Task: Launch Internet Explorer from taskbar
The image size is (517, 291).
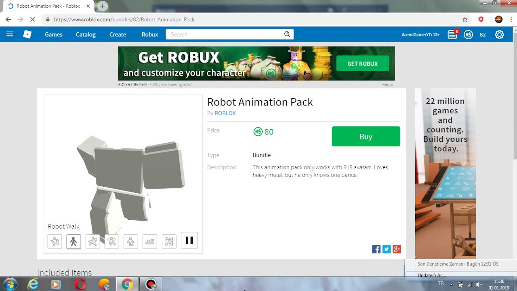Action: click(33, 284)
